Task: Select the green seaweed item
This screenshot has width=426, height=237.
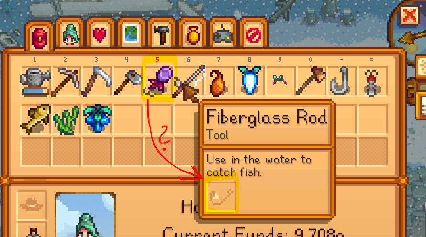Action: pos(66,119)
